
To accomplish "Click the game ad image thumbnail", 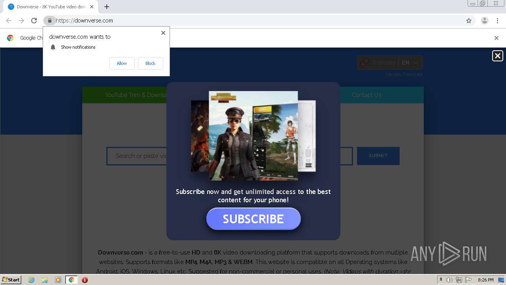I will tap(253, 135).
